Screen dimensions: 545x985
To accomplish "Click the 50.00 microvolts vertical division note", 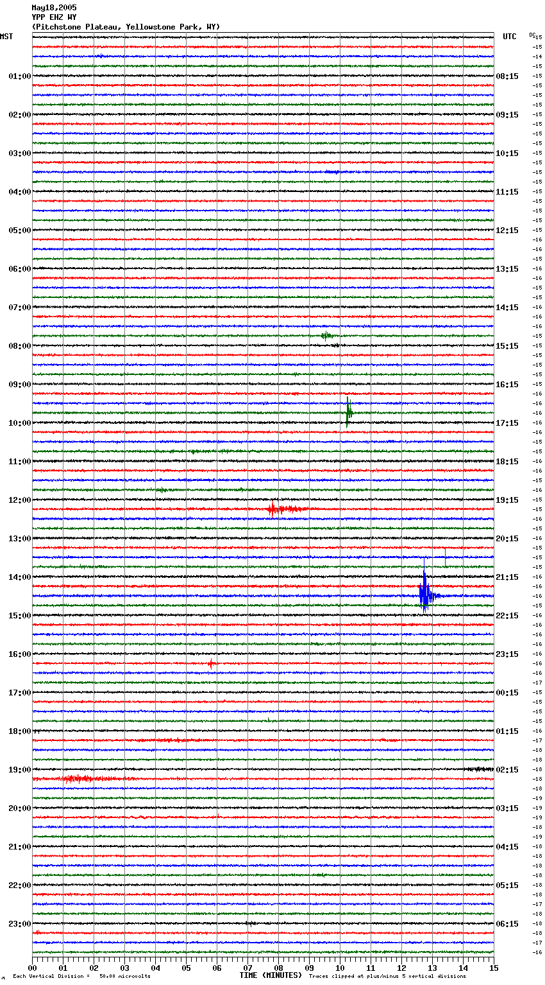I will click(x=82, y=976).
